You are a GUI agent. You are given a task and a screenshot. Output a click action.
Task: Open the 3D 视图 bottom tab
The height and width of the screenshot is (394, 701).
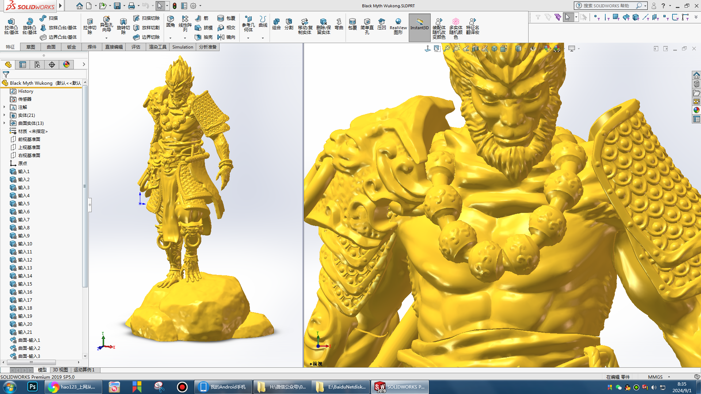coord(60,370)
